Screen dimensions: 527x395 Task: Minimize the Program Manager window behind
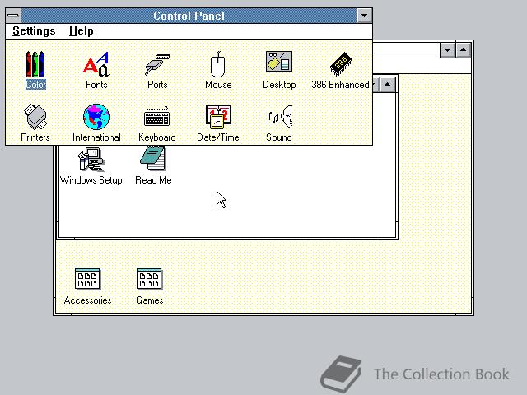tap(447, 50)
